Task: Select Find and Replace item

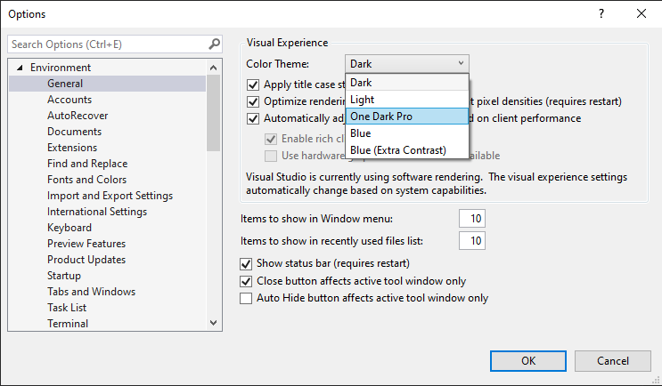Action: 87,164
